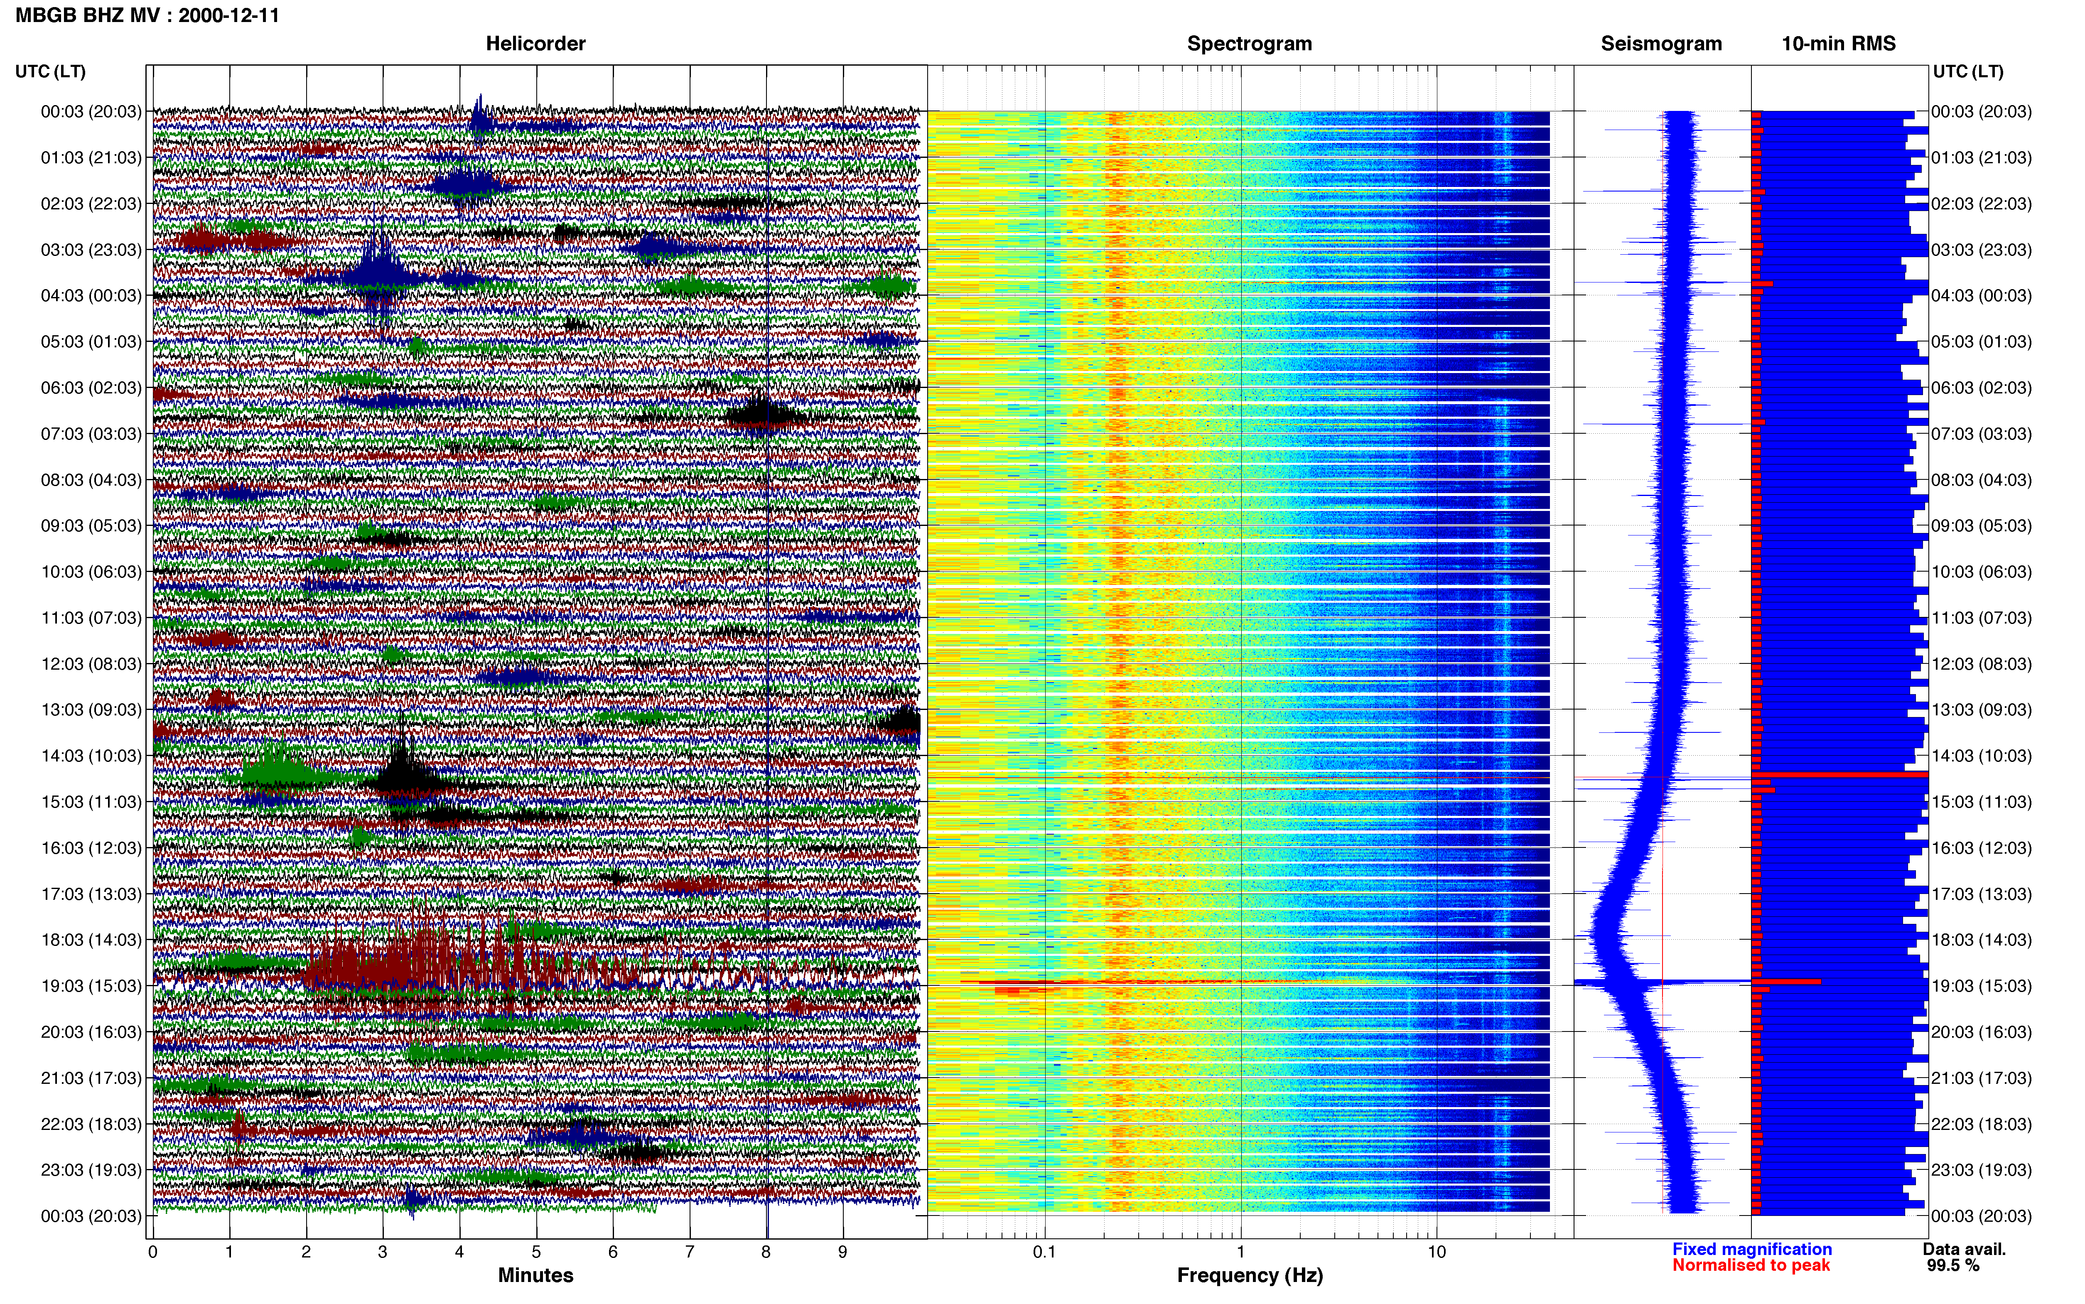The height and width of the screenshot is (1304, 2085).
Task: Click the left time label '18:03 (14:03)'
Action: pyautogui.click(x=91, y=940)
